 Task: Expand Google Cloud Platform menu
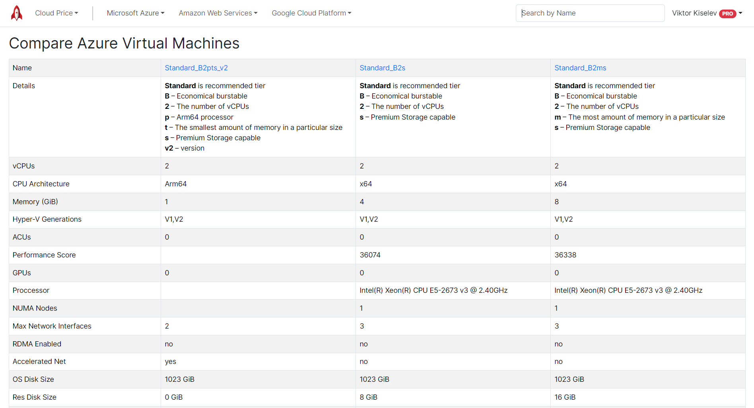coord(311,13)
